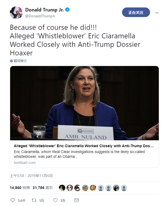166x206 pixels.
Task: Click the Donald Trump Jr. display name
Action: pyautogui.click(x=45, y=10)
